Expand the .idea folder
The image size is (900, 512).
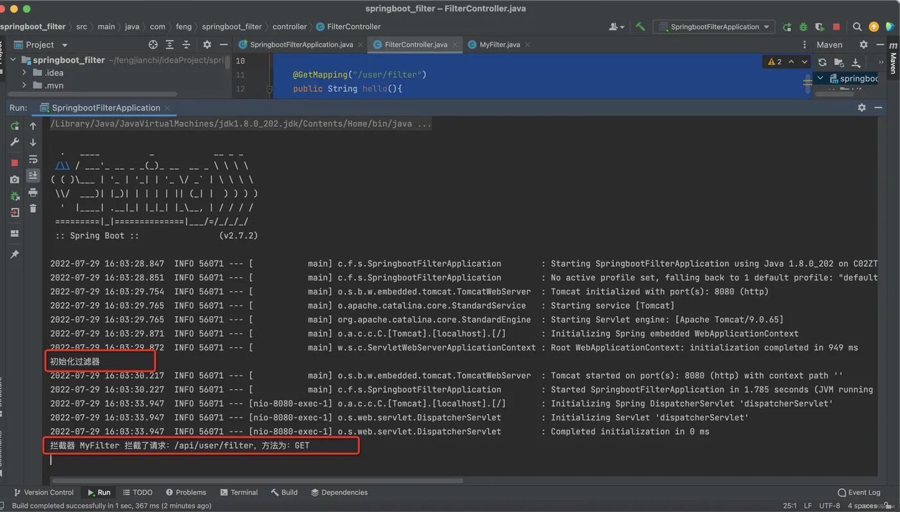coord(24,73)
